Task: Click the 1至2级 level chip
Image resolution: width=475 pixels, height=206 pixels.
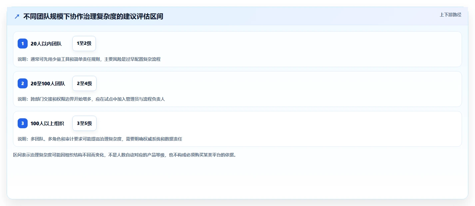Action: click(84, 44)
